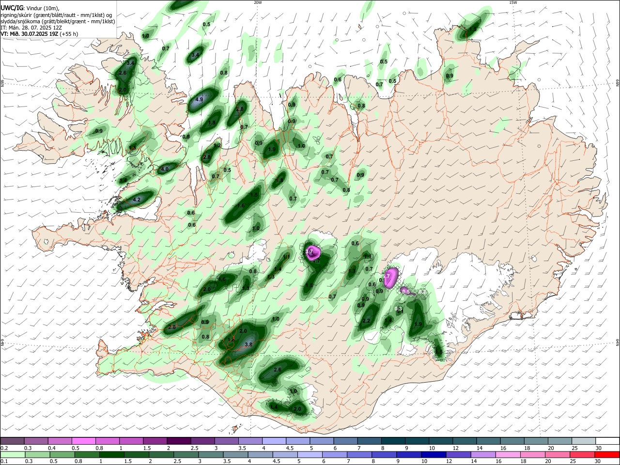Choose the deep blue swatch between 10 and 12

[434, 455]
